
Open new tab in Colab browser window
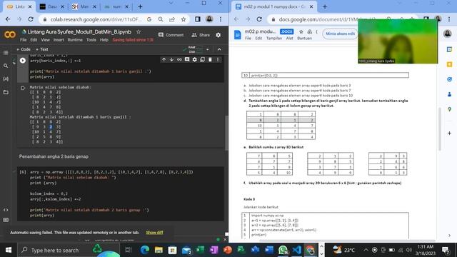tap(140, 6)
